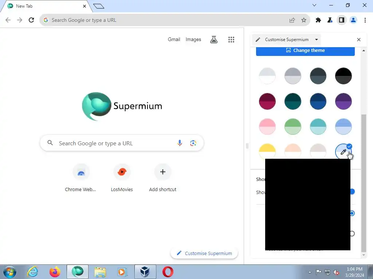
Task: Close the New Tab tab
Action: pyautogui.click(x=85, y=6)
